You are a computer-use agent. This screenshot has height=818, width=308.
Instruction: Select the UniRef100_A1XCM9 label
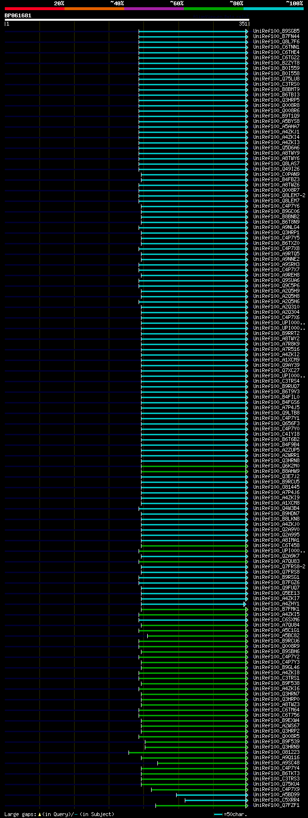276,360
